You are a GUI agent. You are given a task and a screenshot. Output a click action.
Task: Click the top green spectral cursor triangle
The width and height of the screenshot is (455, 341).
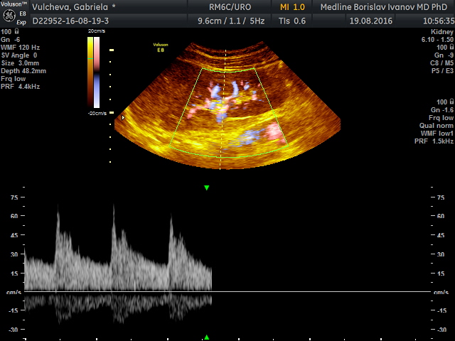(207, 188)
